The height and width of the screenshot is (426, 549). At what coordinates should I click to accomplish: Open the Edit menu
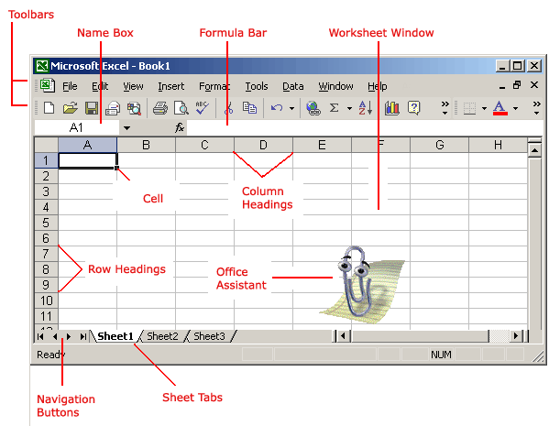100,86
